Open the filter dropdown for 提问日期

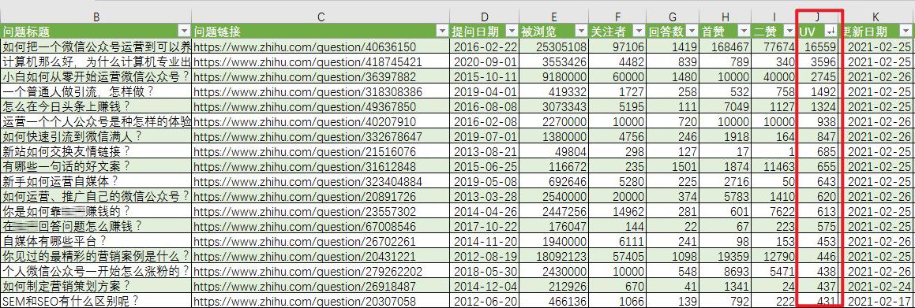[512, 32]
